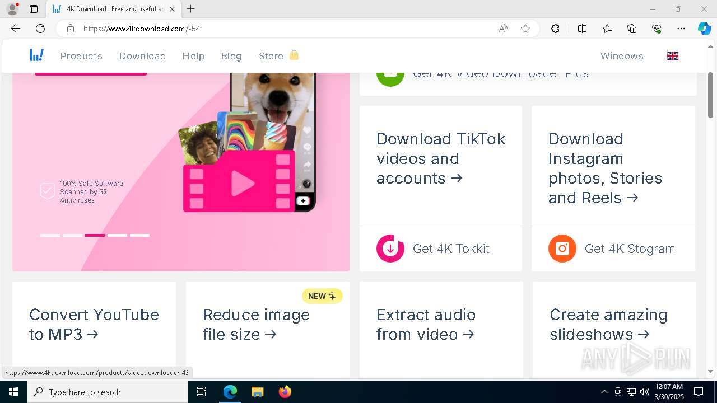
Task: Open browser Collections
Action: [x=632, y=29]
